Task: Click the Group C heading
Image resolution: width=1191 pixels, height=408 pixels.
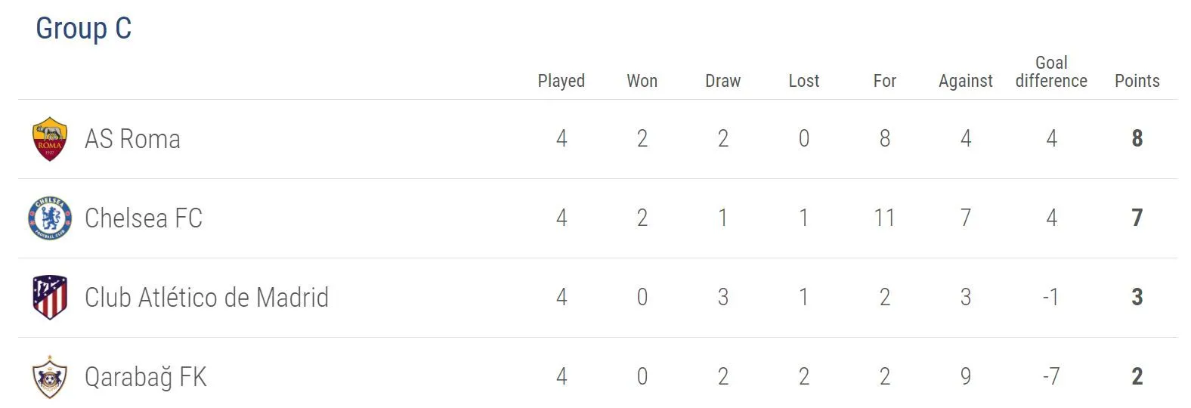Action: (84, 29)
